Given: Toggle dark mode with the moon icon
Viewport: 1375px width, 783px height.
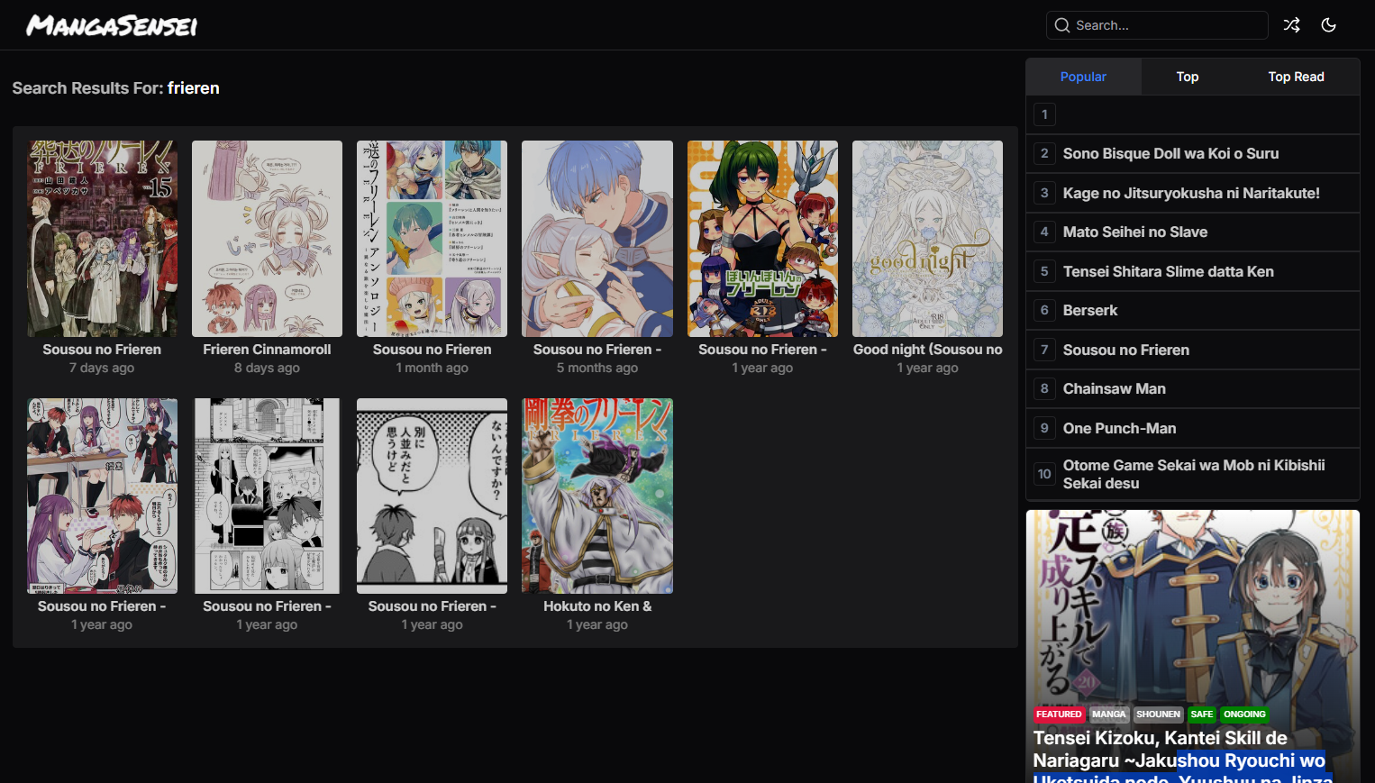Looking at the screenshot, I should (1328, 25).
